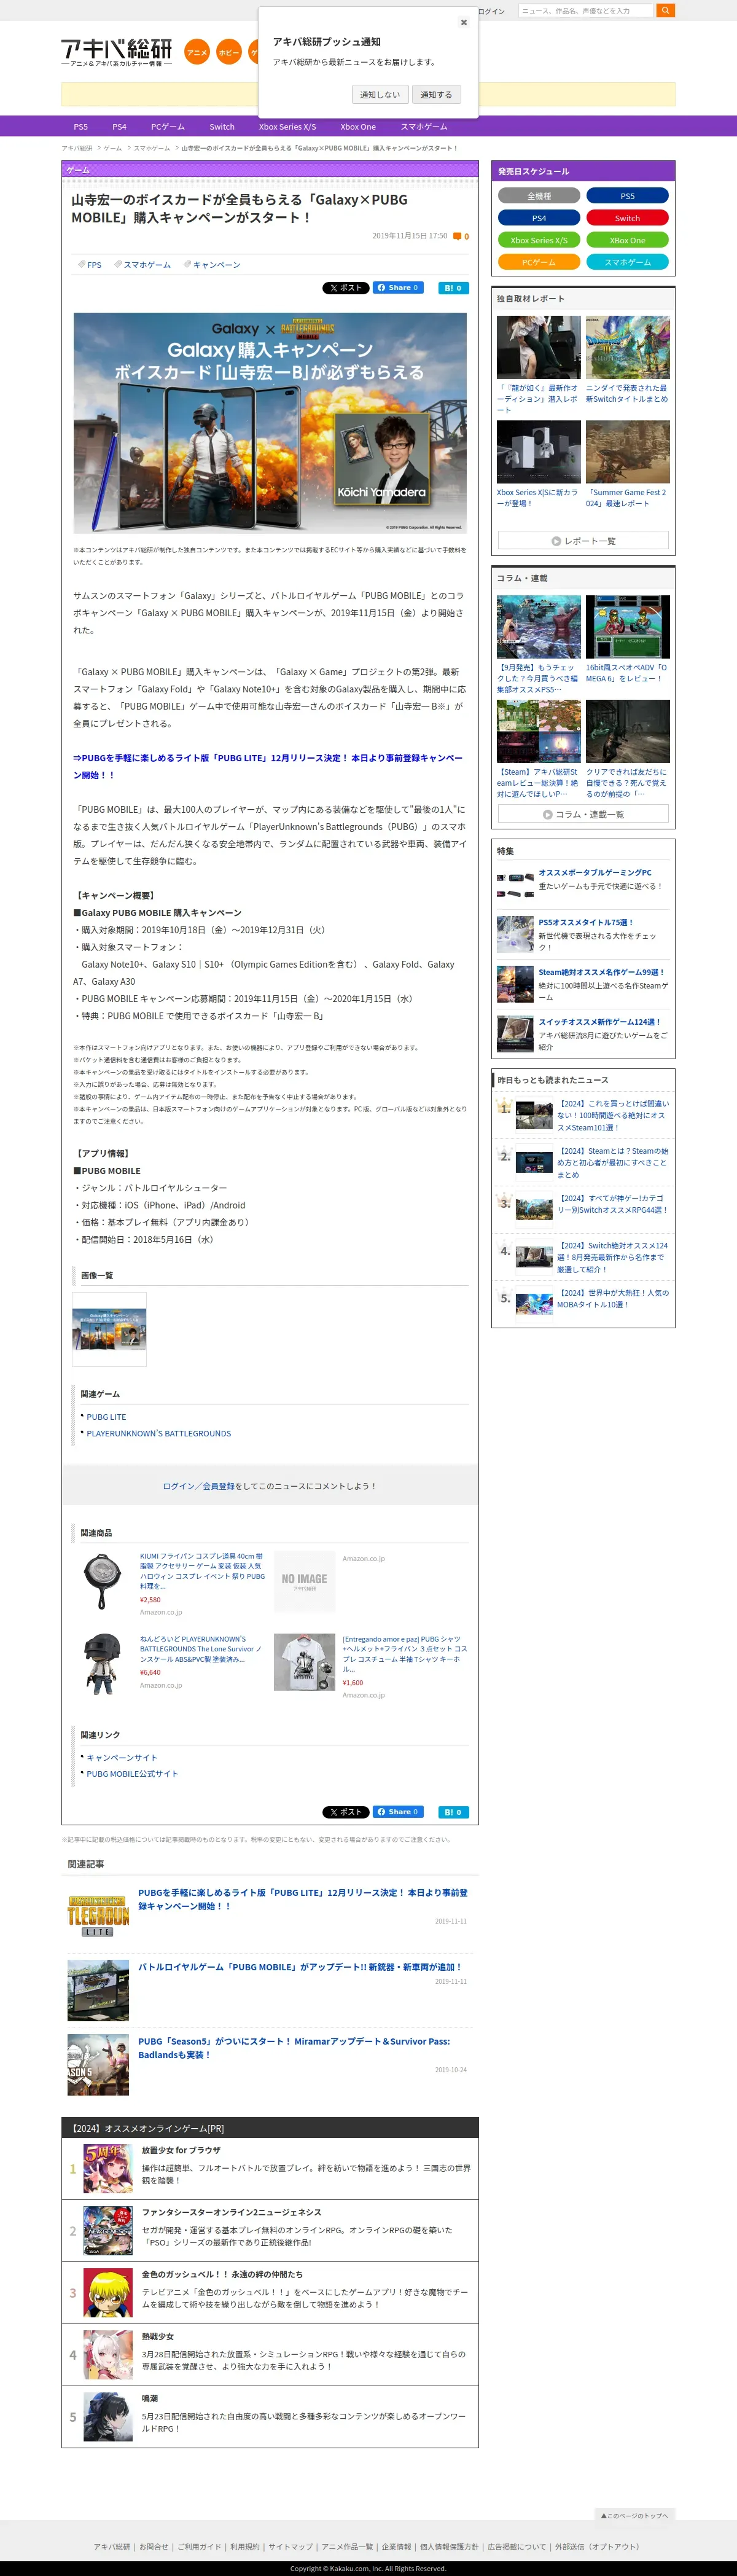Close the push notification popup
The width and height of the screenshot is (737, 2576).
[x=463, y=22]
